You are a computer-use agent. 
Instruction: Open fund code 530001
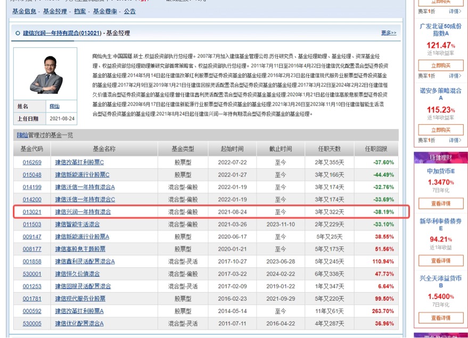(x=32, y=273)
